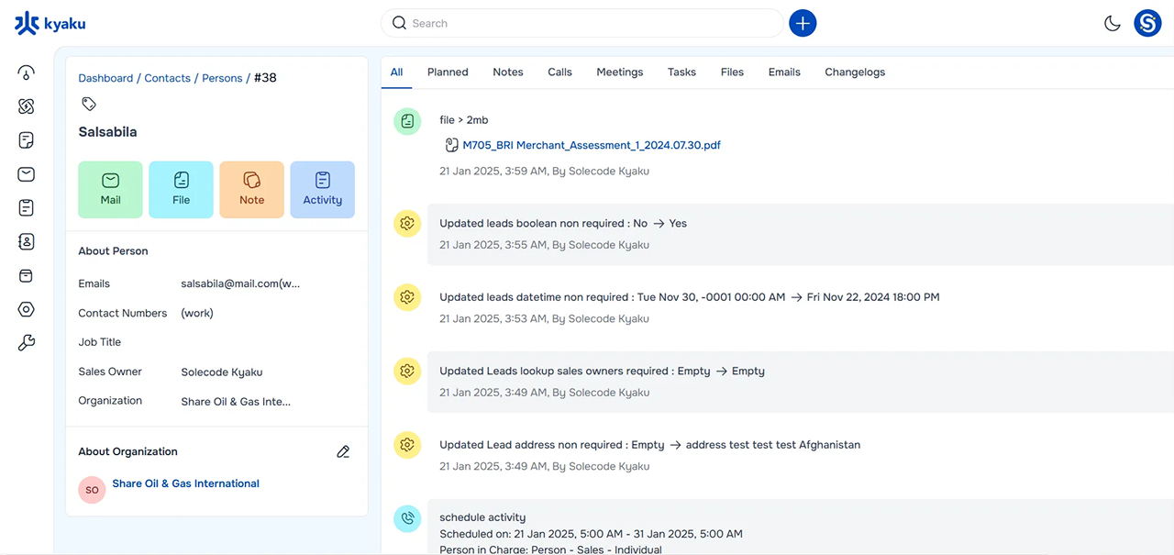Click the search magnifier icon
1174x555 pixels.
[399, 23]
